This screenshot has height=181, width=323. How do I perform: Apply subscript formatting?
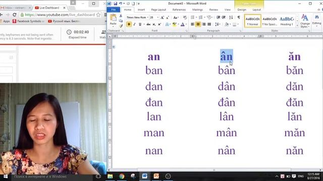point(154,24)
